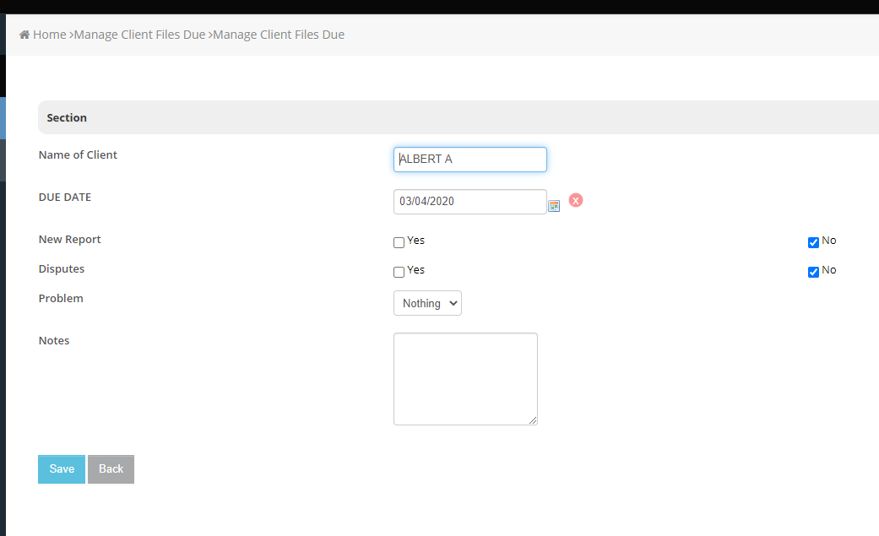Open the Problem dropdown showing Nothing
879x536 pixels.
point(428,303)
